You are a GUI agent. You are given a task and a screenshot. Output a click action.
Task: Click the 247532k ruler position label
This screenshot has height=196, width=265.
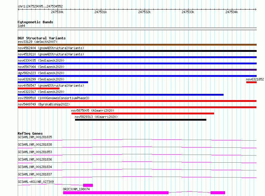point(144,12)
